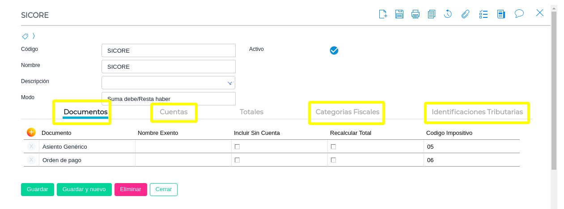Check Incluir Sin Cuenta for Asiento Genérico
The width and height of the screenshot is (564, 209).
237,146
